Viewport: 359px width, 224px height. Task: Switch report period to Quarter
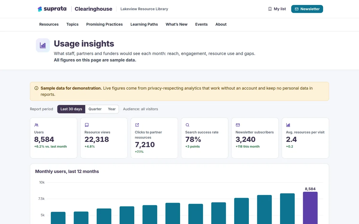95,109
